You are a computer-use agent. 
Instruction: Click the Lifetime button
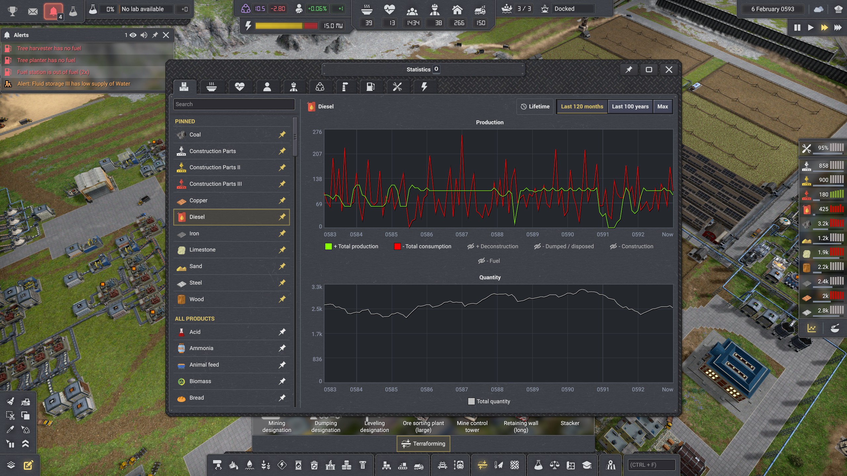[x=535, y=106]
